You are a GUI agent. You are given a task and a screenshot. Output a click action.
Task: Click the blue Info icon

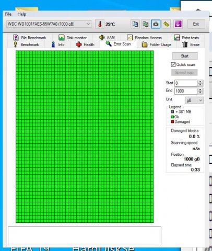point(53,44)
